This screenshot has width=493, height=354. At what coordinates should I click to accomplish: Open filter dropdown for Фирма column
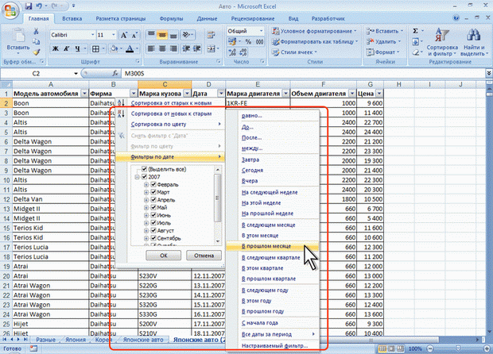pos(134,94)
